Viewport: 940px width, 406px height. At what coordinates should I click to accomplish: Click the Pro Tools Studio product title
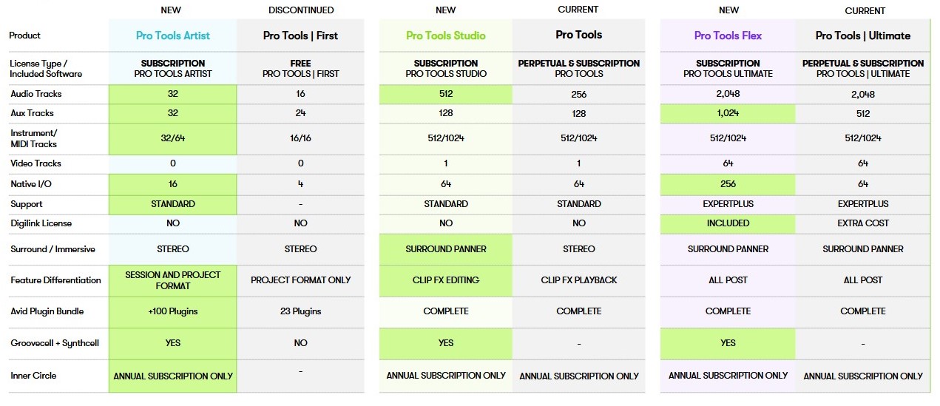[445, 35]
